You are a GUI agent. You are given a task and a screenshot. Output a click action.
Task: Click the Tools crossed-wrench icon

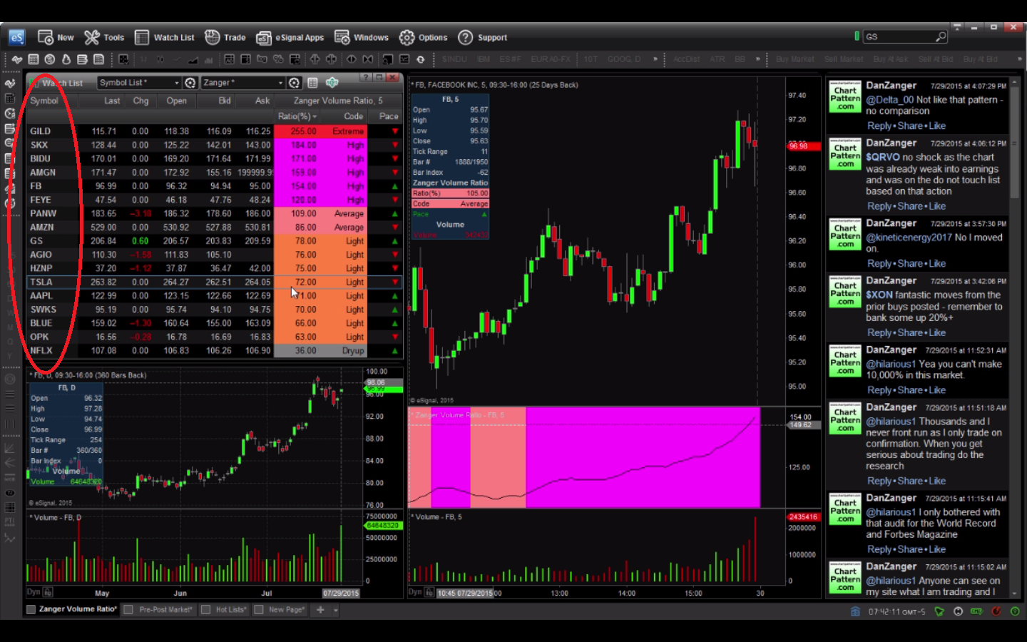click(x=92, y=37)
